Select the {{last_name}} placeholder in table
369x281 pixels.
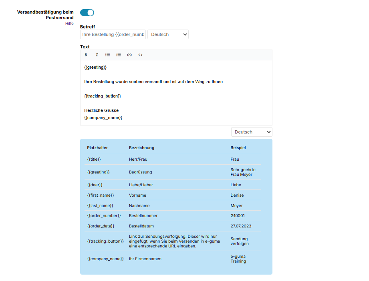tap(100, 205)
